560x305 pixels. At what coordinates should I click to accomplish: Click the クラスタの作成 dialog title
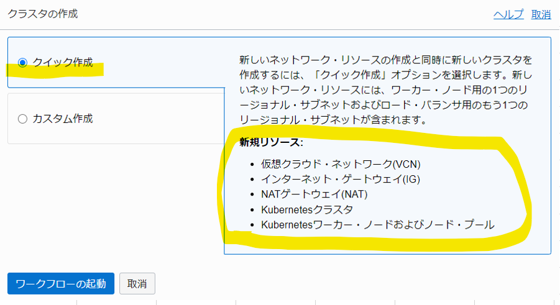43,14
